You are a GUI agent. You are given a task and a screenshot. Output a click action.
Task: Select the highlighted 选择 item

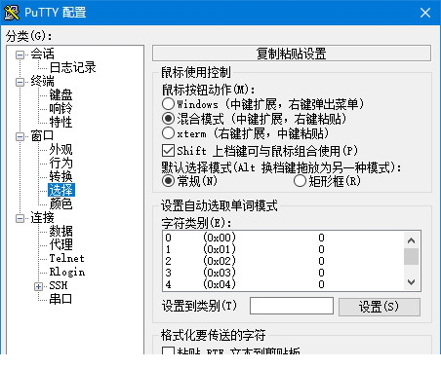point(61,190)
